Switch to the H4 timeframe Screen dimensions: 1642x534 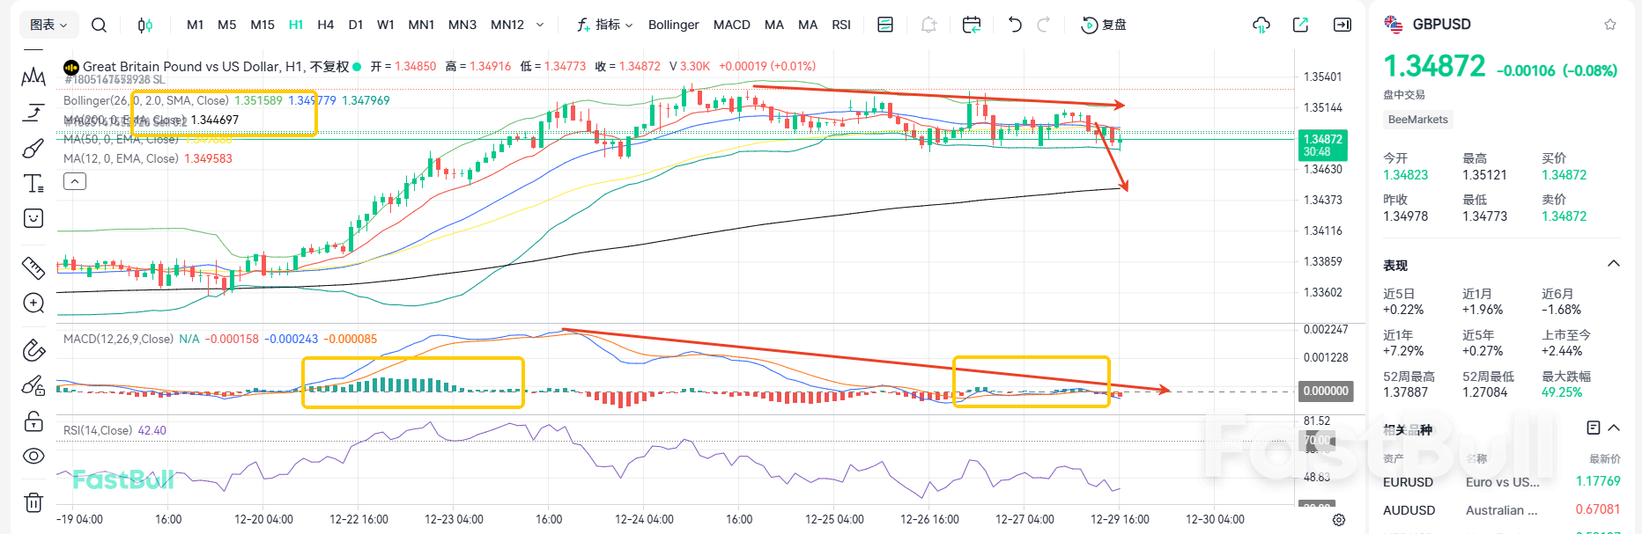[325, 25]
